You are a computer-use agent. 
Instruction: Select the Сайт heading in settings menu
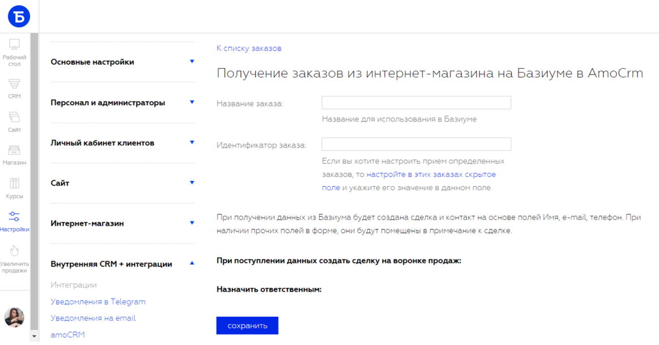[x=60, y=183]
